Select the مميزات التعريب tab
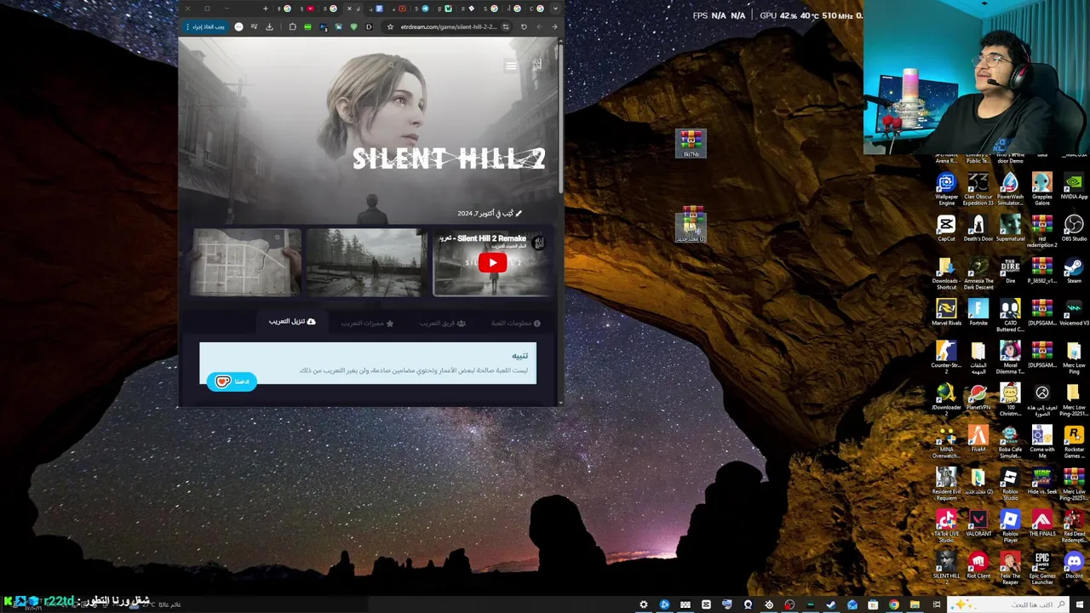Image resolution: width=1090 pixels, height=613 pixels. (368, 324)
